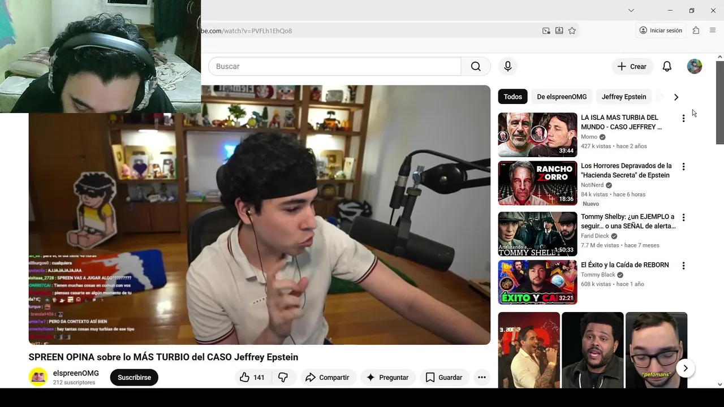Click scrollbar down arrow
Image resolution: width=724 pixels, height=407 pixels.
(x=719, y=384)
